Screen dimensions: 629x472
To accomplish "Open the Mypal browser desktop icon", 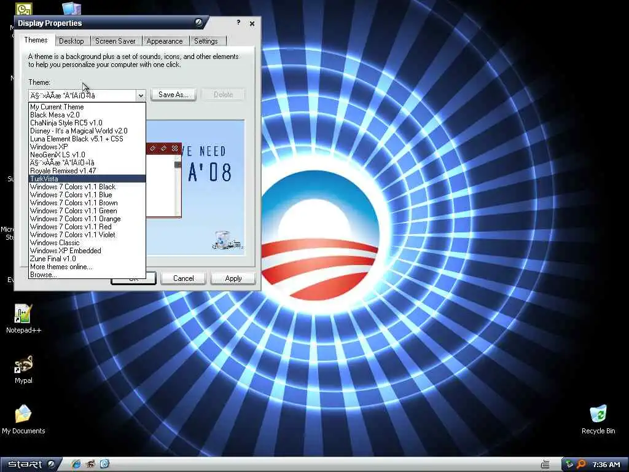I will (23, 369).
